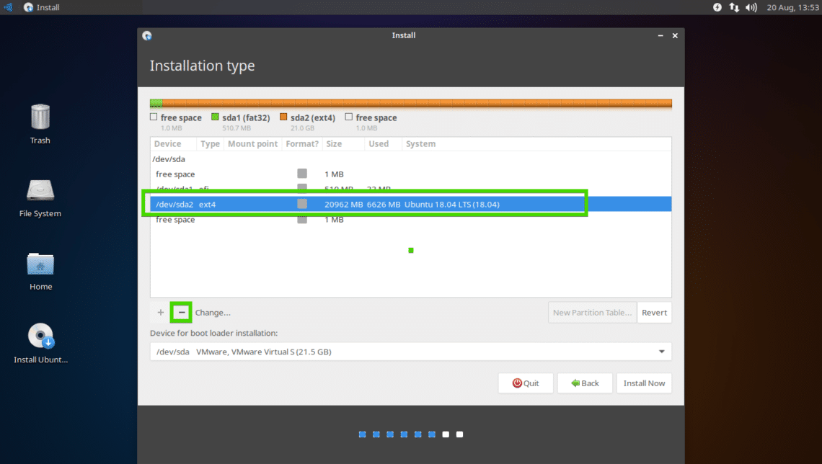Open the network connection tray icon
The width and height of the screenshot is (822, 464).
(734, 7)
